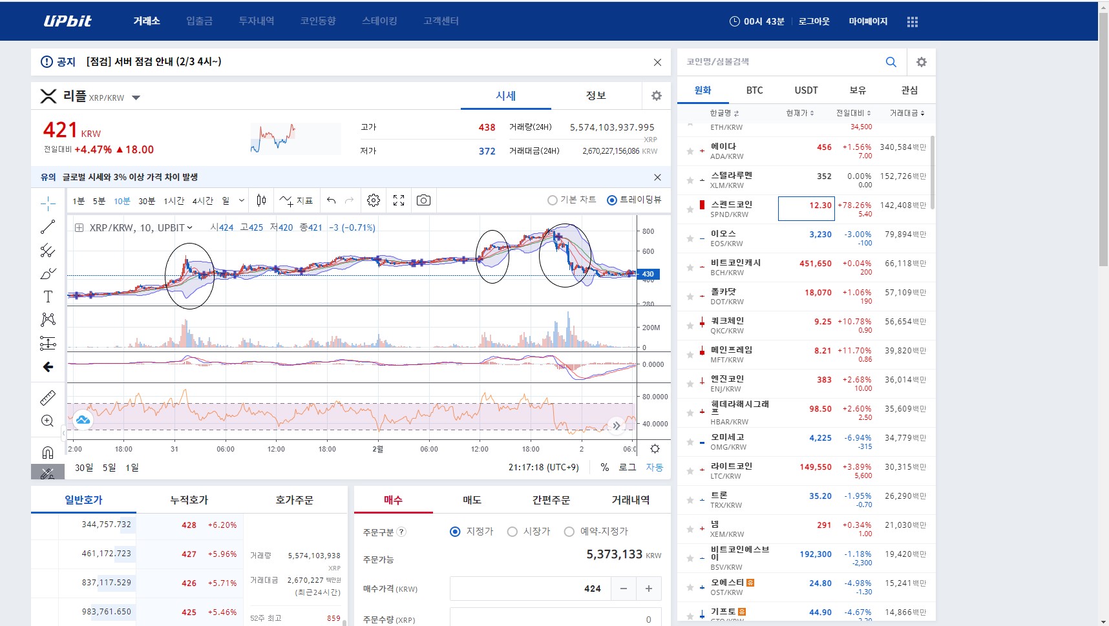Select the trend line drawing tool
This screenshot has width=1109, height=626.
coord(48,227)
